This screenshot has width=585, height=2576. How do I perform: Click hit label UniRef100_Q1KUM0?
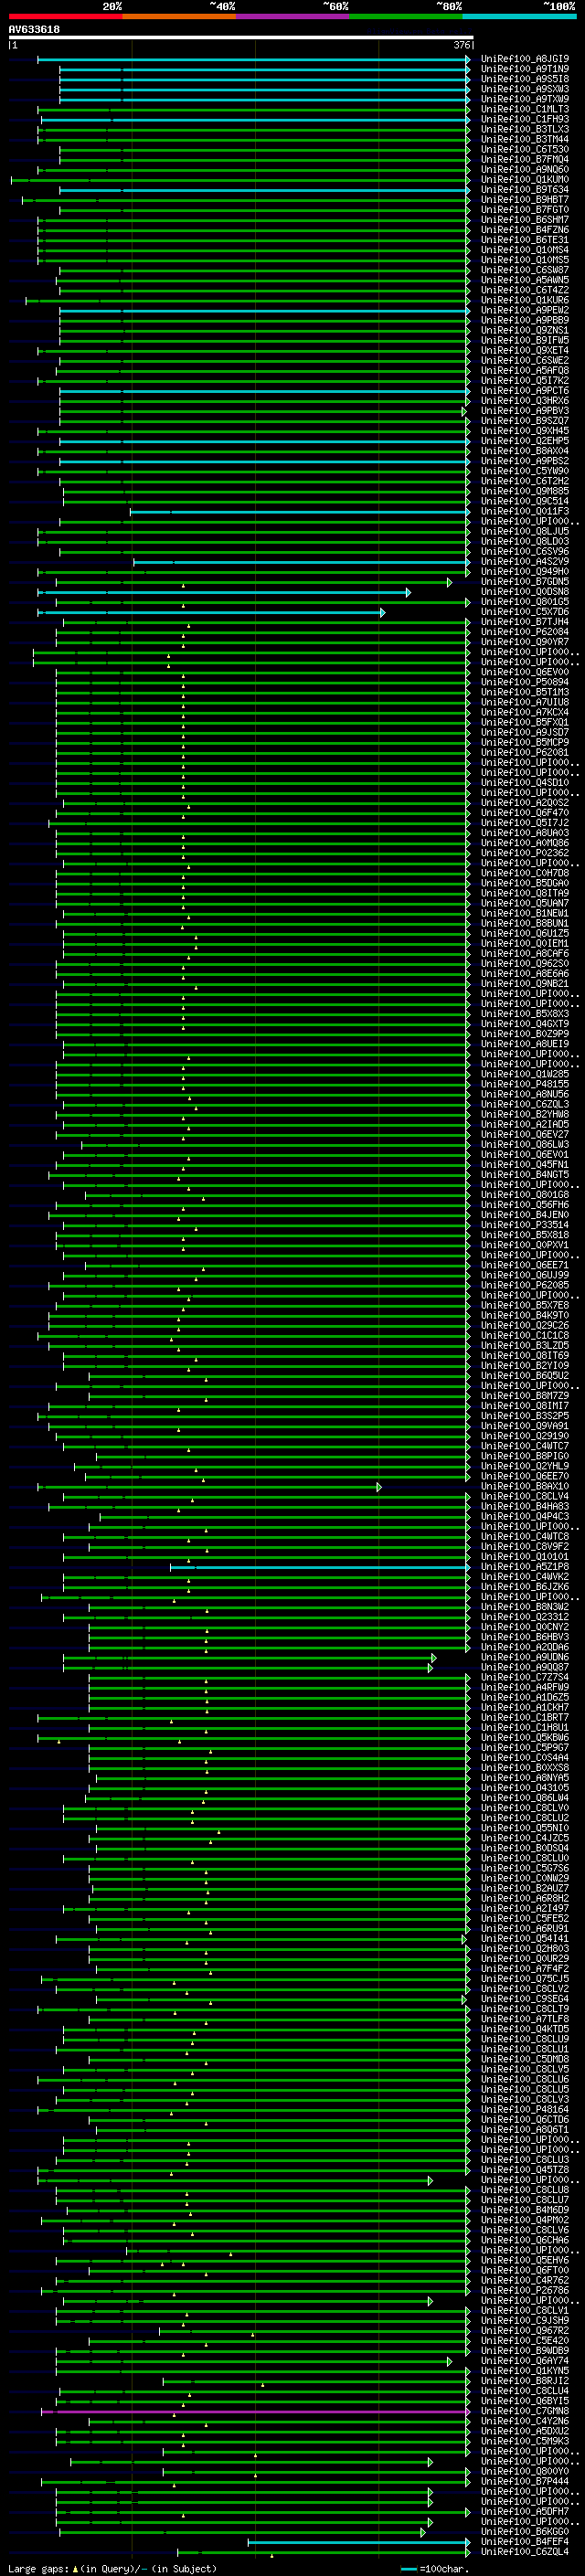(x=525, y=179)
